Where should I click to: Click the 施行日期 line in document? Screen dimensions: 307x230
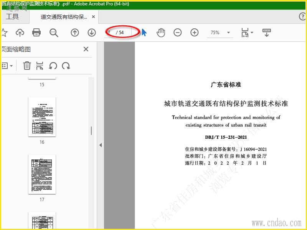tap(226, 163)
